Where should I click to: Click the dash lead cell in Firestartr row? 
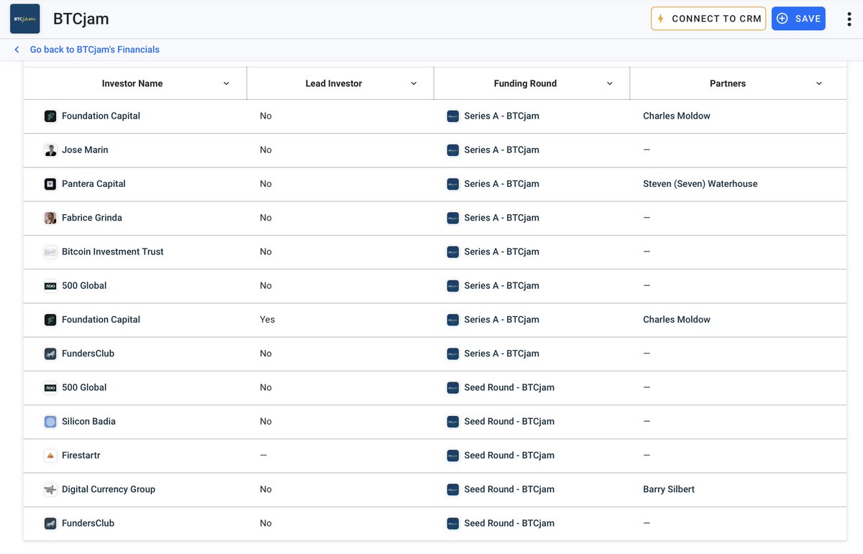(x=263, y=456)
